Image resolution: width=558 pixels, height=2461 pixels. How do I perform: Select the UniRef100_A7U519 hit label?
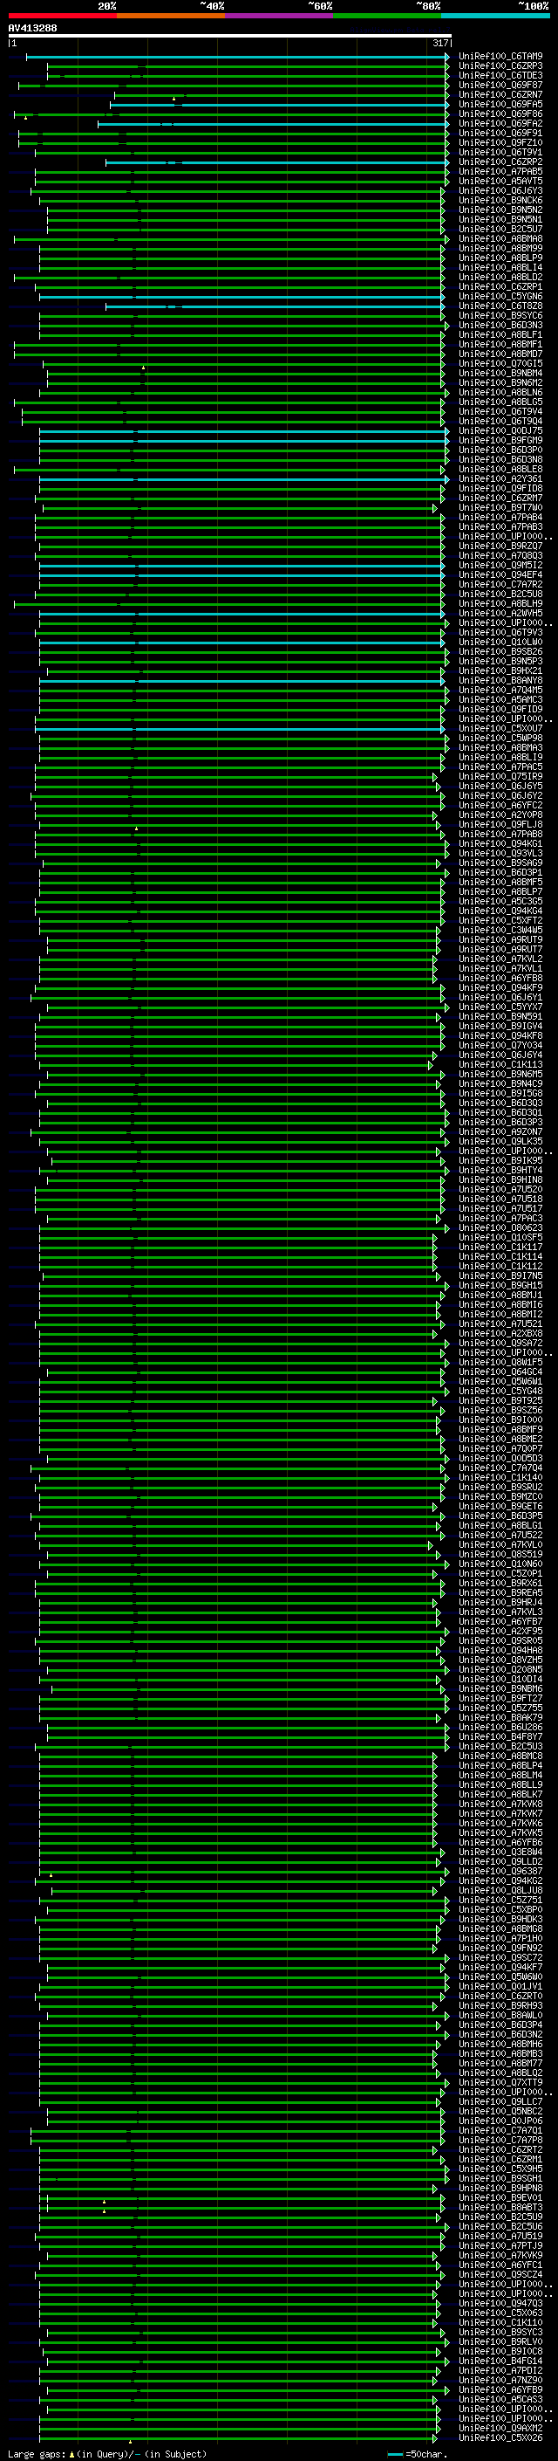500,2236
